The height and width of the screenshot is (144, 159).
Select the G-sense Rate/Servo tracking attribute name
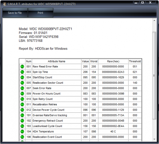pyautogui.click(x=50, y=115)
